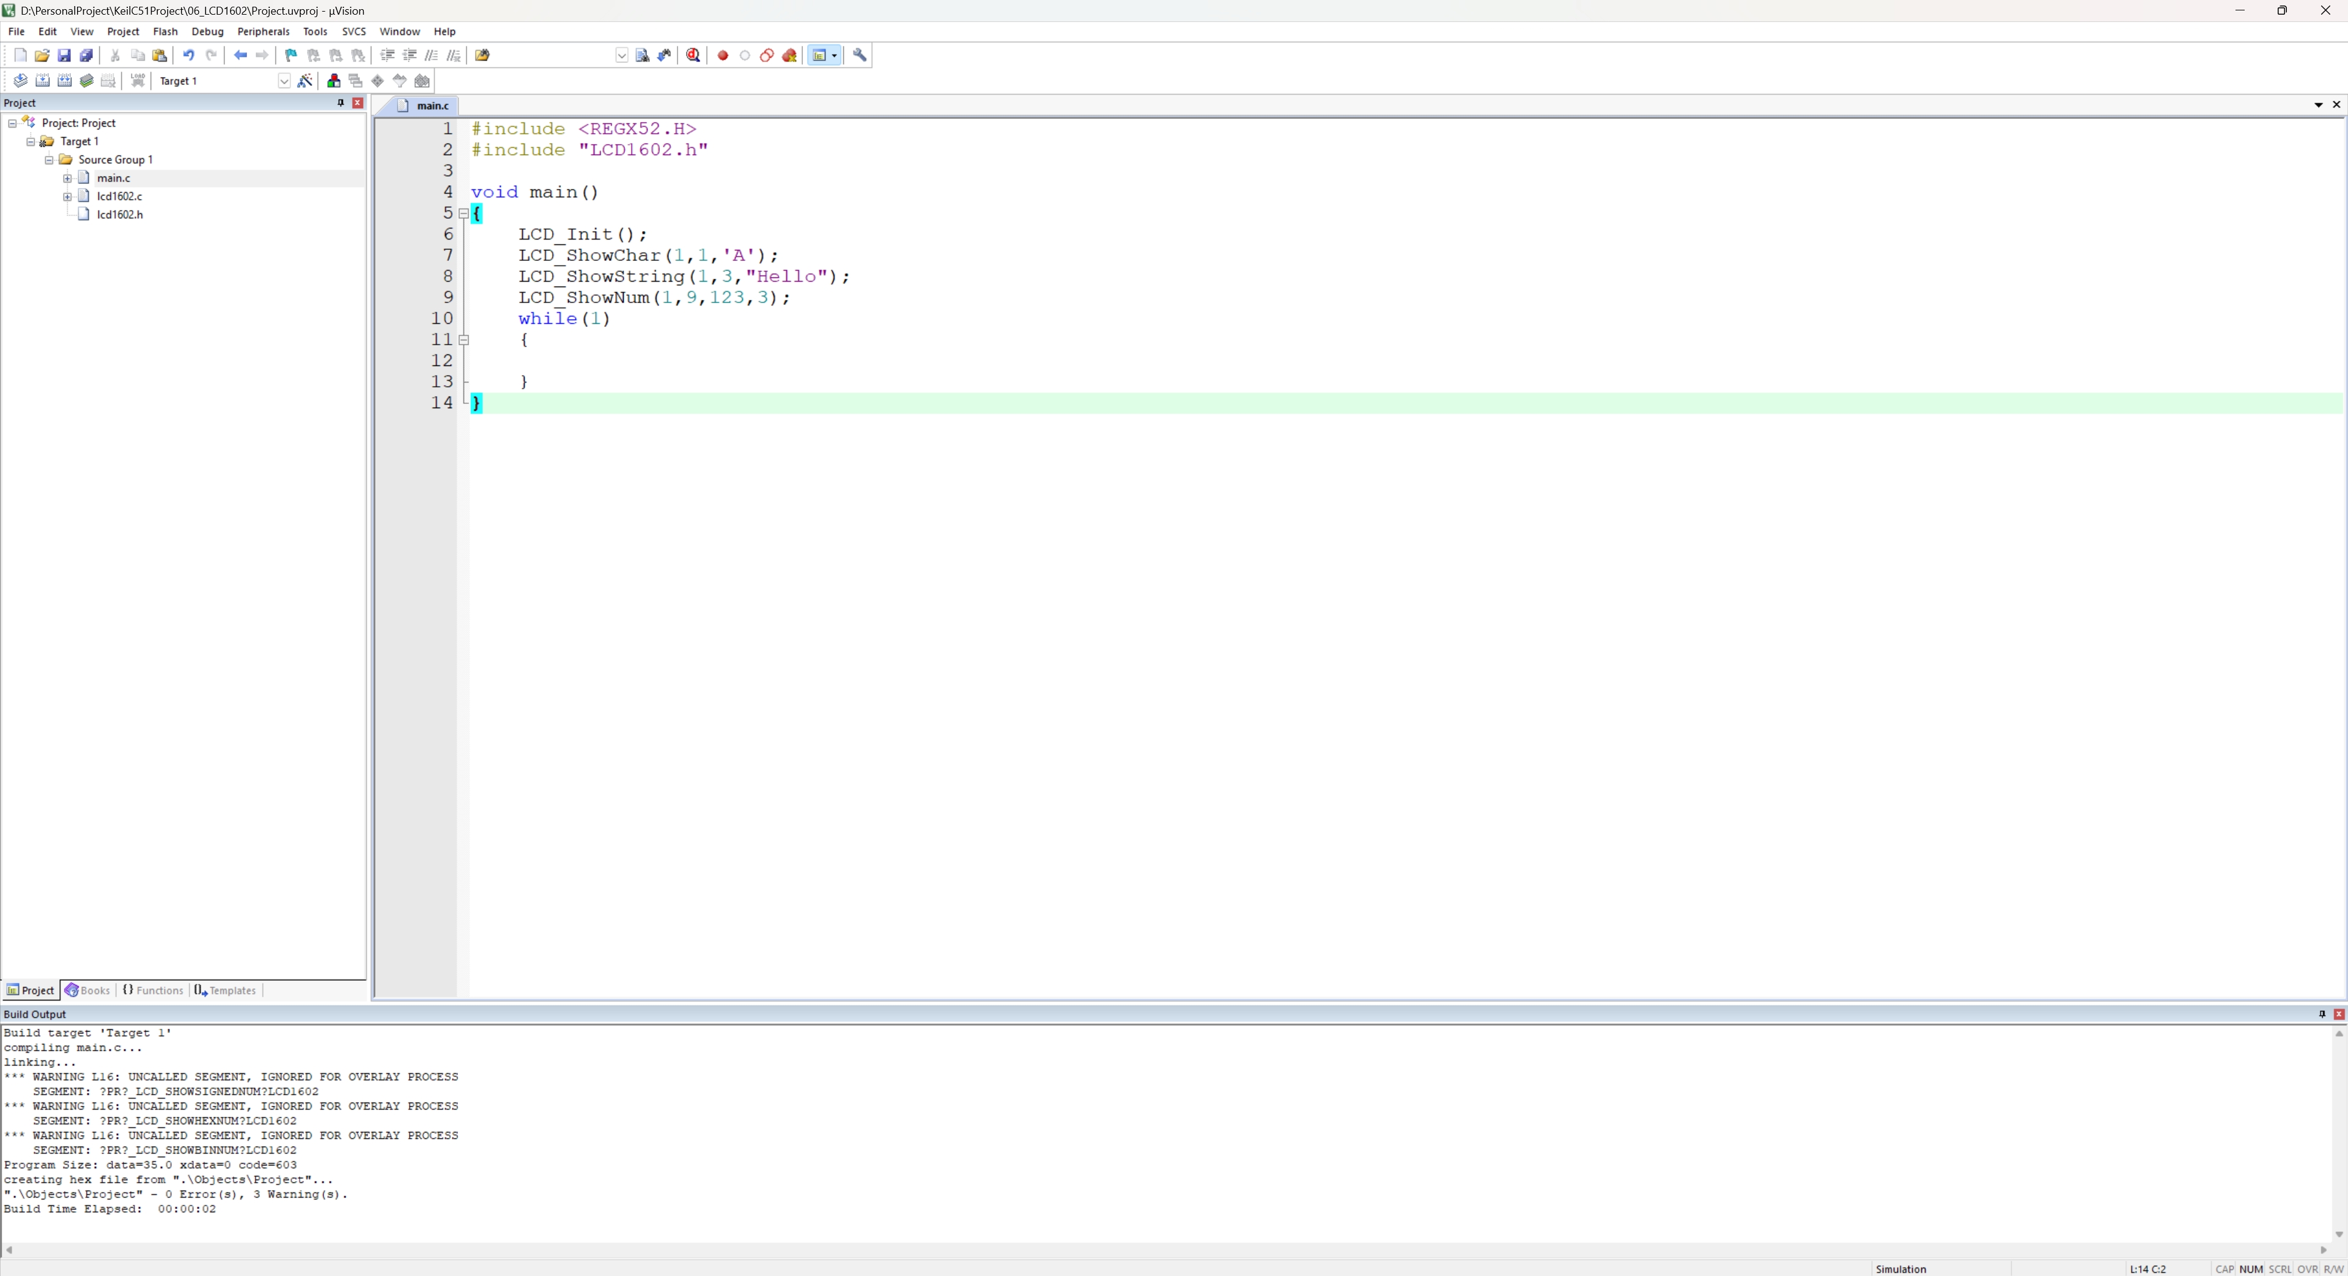Click the Find in Files folder icon
This screenshot has height=1276, width=2348.
point(483,56)
